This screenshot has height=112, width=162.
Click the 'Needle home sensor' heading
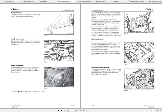pyautogui.click(x=17, y=39)
